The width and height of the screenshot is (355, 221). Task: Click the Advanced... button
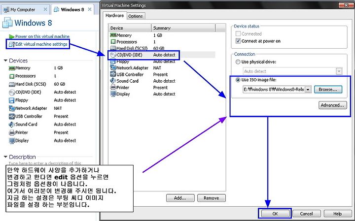(333, 105)
